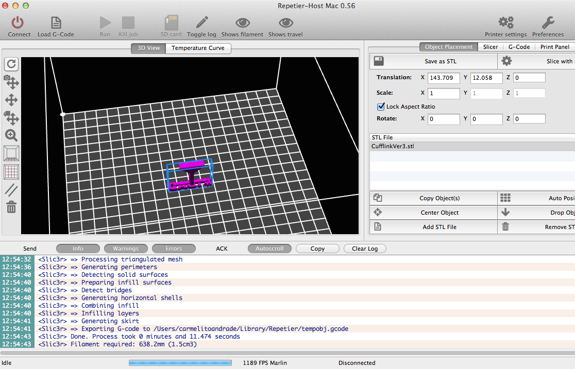Viewport: 575px width, 369px height.
Task: Click the Save as STL button
Action: pyautogui.click(x=433, y=61)
